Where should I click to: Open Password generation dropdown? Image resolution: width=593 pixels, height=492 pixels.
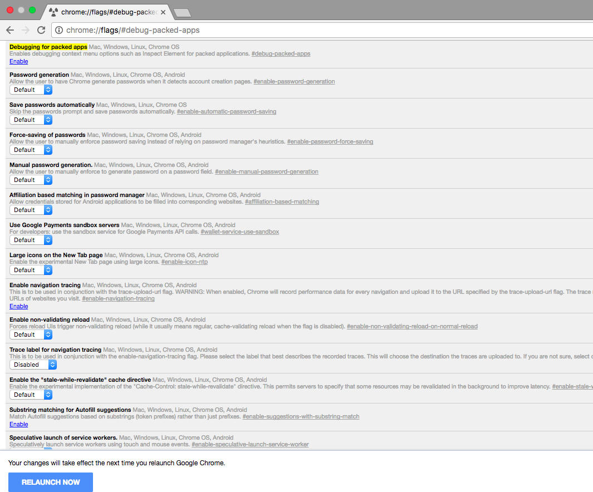31,90
